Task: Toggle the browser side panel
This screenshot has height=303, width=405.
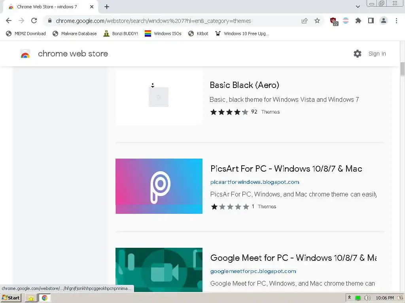Action: tap(371, 21)
